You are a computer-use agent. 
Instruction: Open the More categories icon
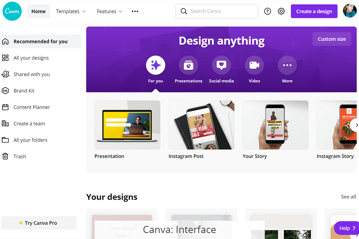[287, 65]
